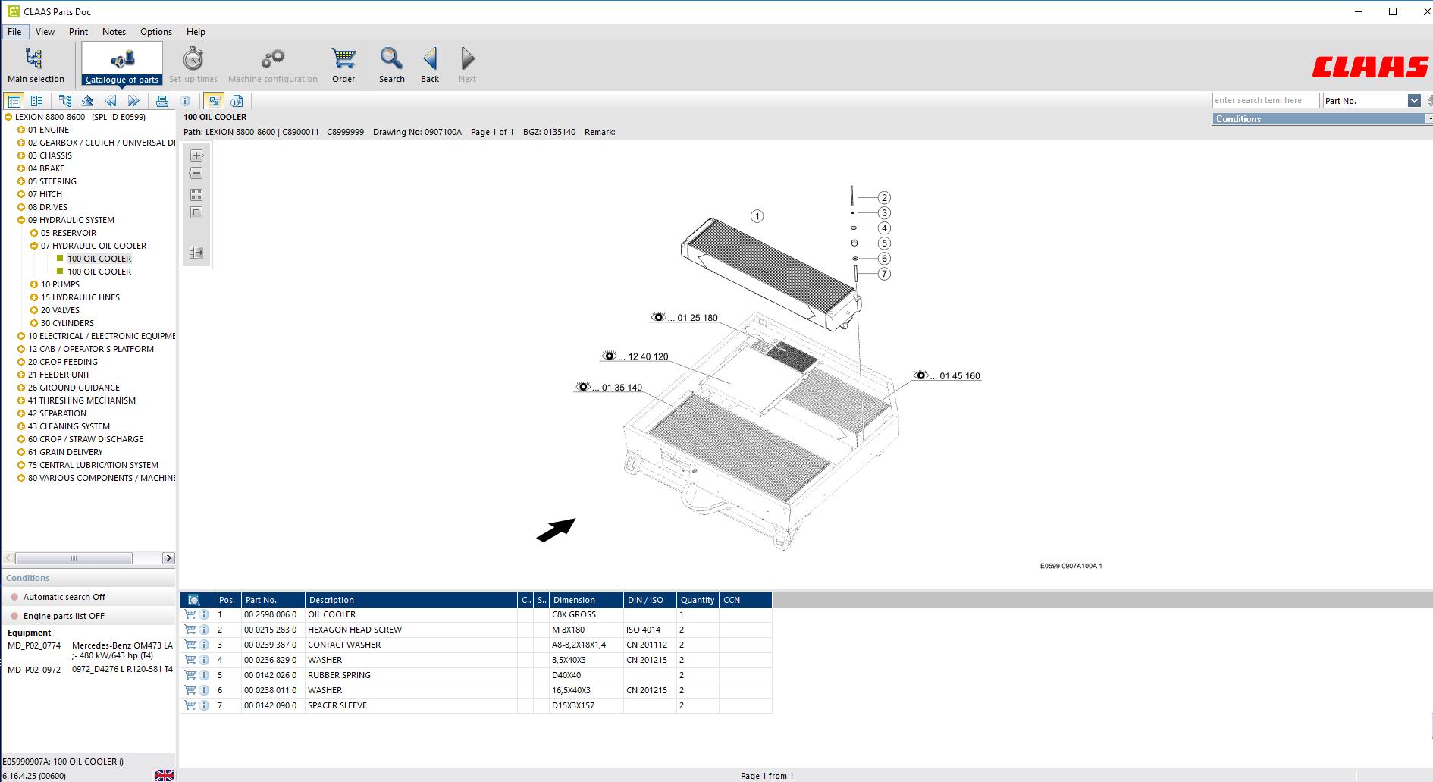Collapse the LEXION 8800-8600 root node
This screenshot has width=1433, height=782.
click(x=8, y=117)
